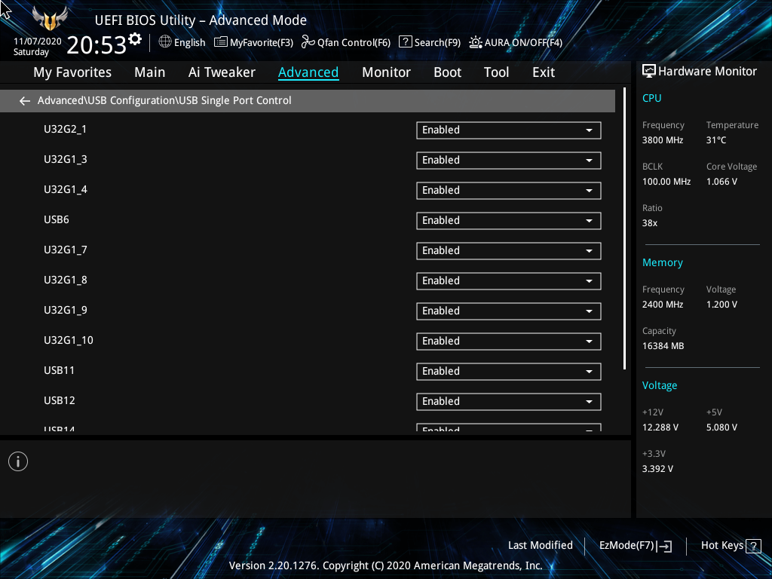Open the USB6 Enabled dropdown
The height and width of the screenshot is (579, 772).
point(509,221)
